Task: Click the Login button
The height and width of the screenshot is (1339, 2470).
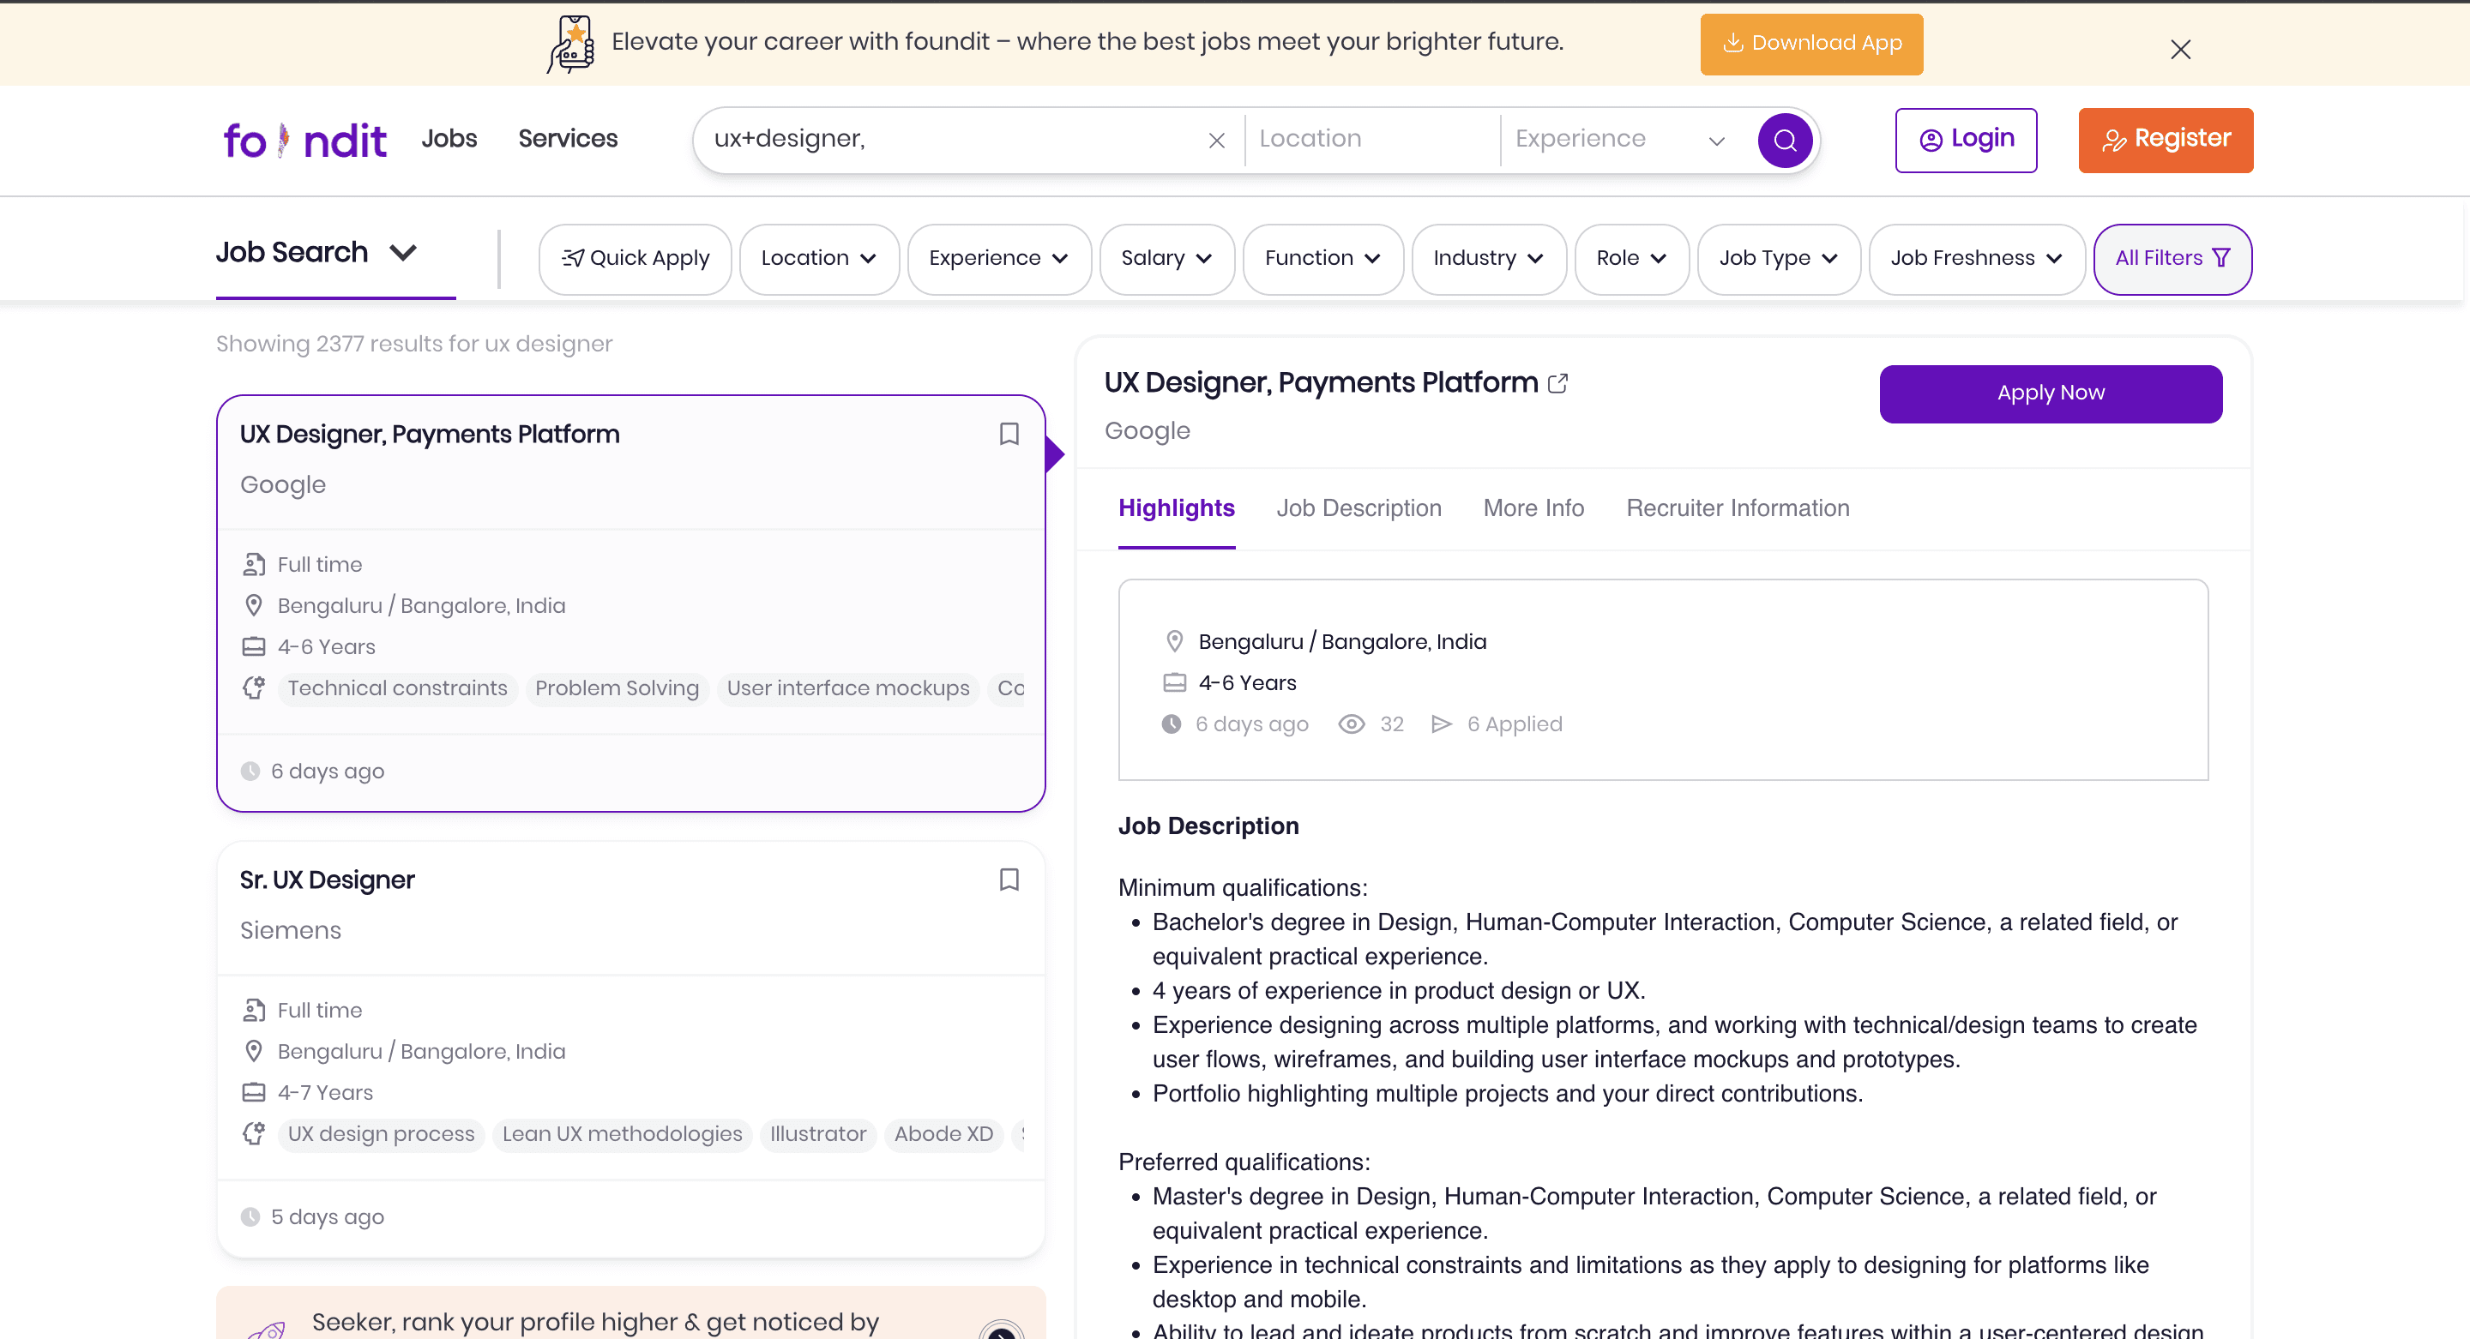Action: [x=1966, y=140]
